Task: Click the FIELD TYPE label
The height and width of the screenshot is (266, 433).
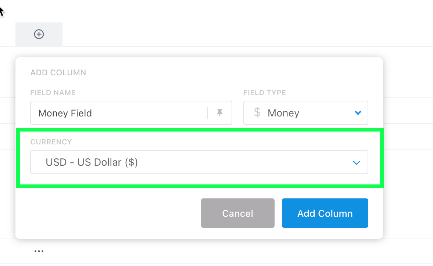Action: pyautogui.click(x=265, y=93)
